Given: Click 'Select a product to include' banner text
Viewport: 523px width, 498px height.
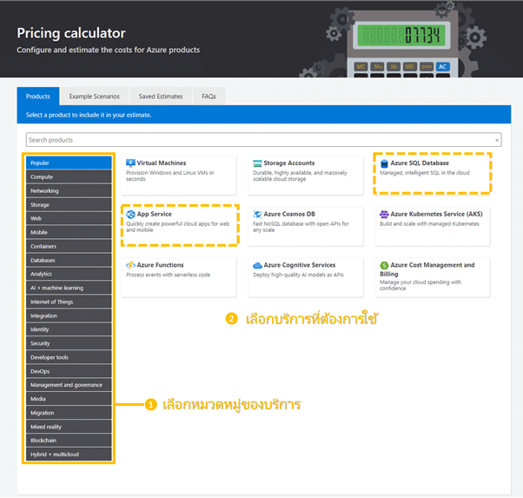Looking at the screenshot, I should [89, 115].
